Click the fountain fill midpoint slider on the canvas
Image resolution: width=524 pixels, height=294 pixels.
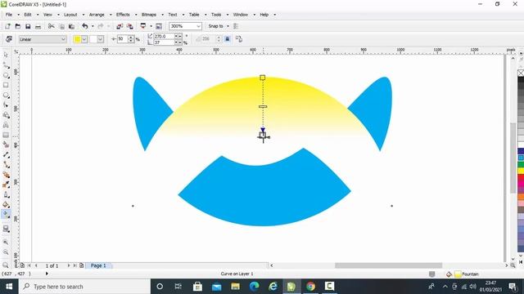[x=263, y=107]
